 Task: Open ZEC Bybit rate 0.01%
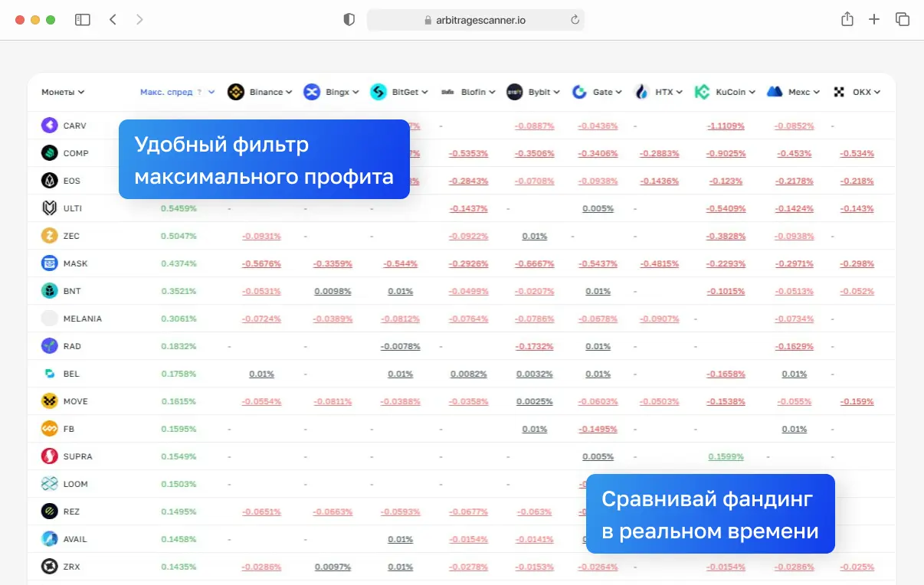[535, 236]
